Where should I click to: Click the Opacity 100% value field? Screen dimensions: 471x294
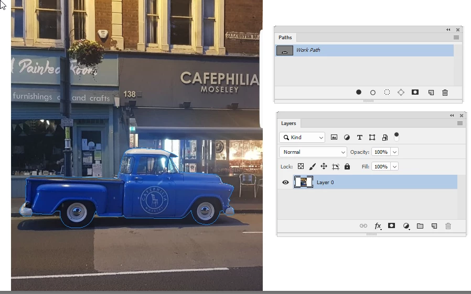[381, 152]
